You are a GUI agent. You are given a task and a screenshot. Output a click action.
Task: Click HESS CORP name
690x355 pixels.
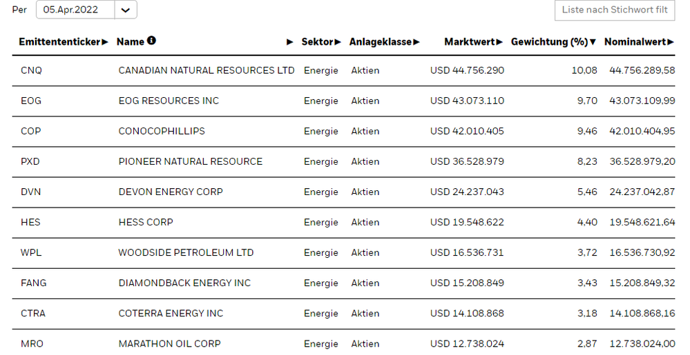(146, 222)
